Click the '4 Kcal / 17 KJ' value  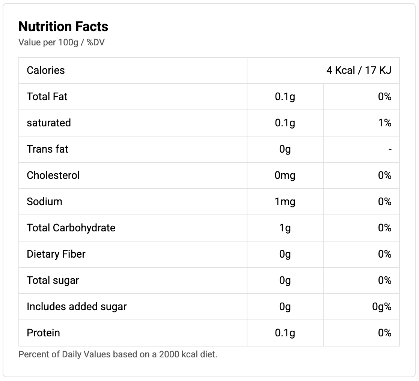coord(359,70)
